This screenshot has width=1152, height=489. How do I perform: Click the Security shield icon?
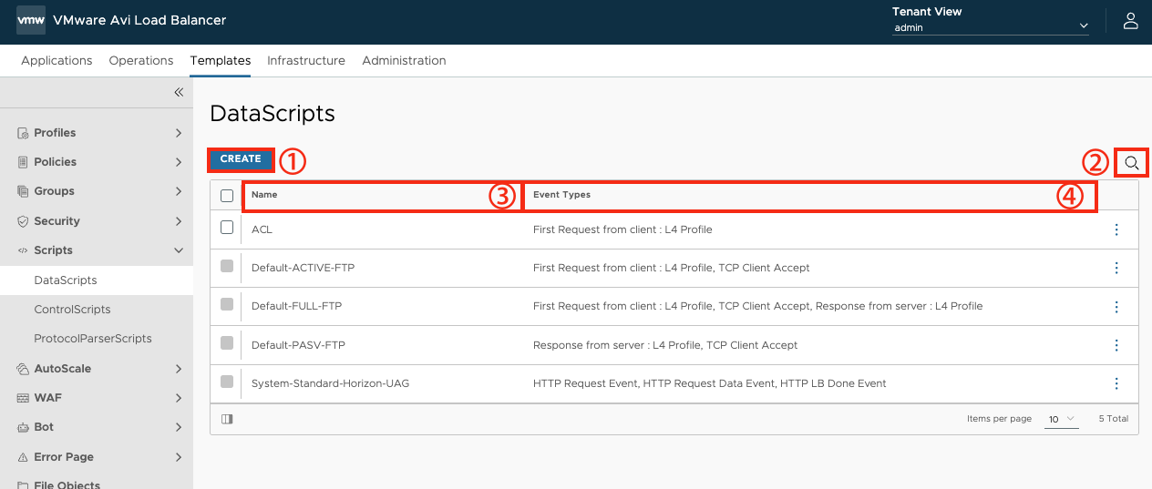(24, 221)
